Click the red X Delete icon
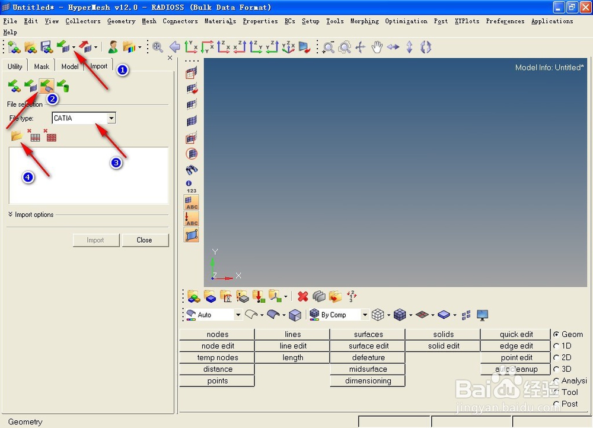This screenshot has height=428, width=593. (x=303, y=296)
